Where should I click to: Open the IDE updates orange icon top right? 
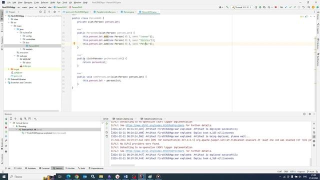pos(313,7)
